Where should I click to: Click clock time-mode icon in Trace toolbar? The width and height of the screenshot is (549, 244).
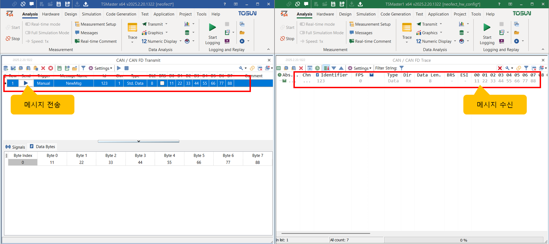pyautogui.click(x=317, y=68)
